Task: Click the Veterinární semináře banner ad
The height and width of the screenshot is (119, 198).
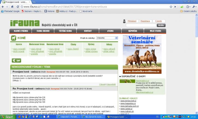Action: [142, 54]
